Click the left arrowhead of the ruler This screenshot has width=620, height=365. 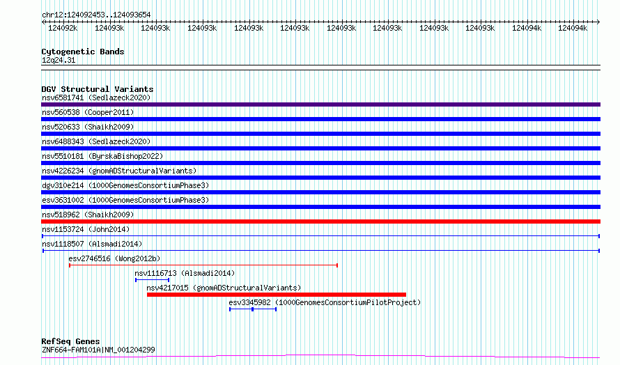tap(43, 22)
